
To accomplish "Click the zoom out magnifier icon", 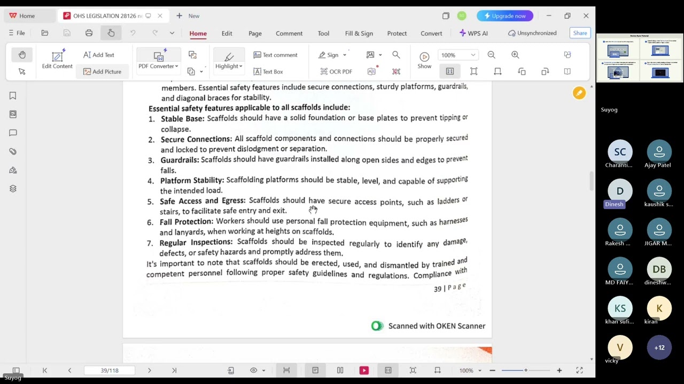I will point(491,55).
